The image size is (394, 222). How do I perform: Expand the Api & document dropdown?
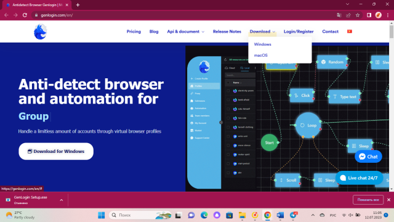point(186,31)
